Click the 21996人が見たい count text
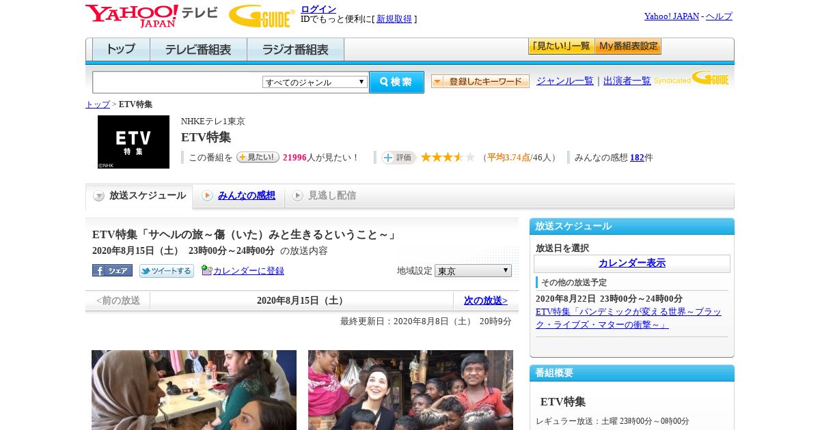This screenshot has height=430, width=820. click(x=320, y=158)
